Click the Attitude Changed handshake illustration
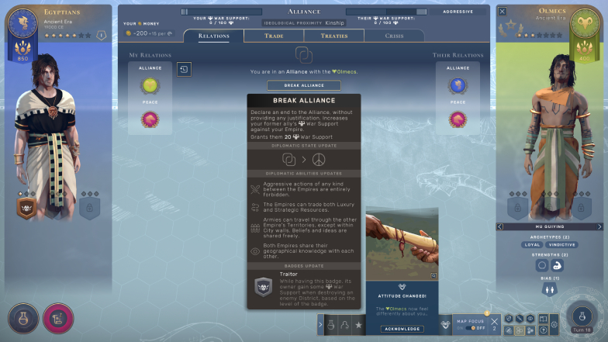608x342 pixels. pyautogui.click(x=402, y=244)
